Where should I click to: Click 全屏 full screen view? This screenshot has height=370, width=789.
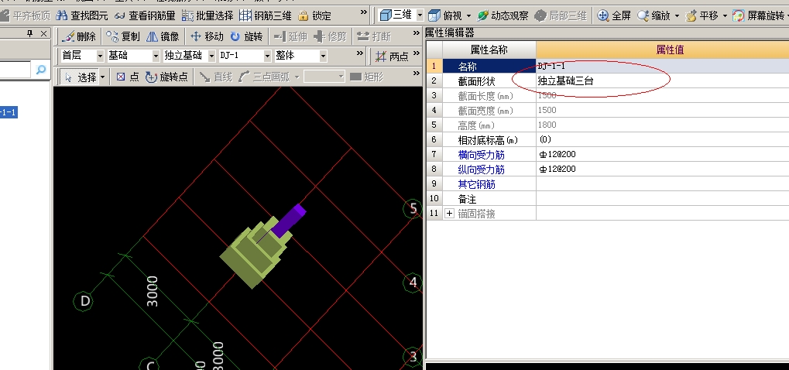(x=614, y=15)
